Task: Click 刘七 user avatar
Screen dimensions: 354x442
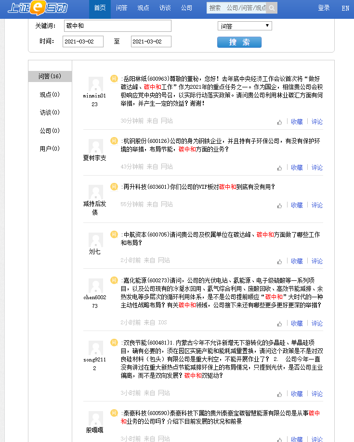Action: pyautogui.click(x=96, y=240)
